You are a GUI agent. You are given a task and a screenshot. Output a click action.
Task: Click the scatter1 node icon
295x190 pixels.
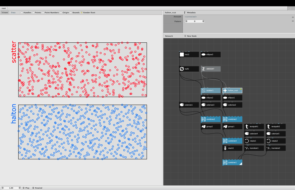(203, 90)
